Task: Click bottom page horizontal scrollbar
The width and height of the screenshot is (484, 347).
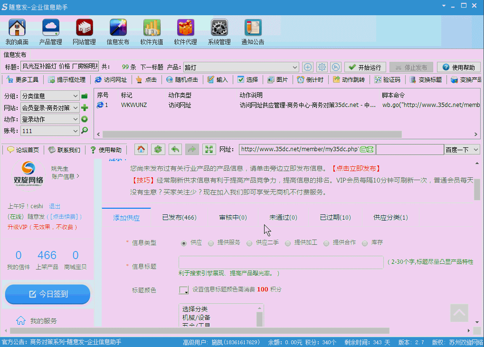Action: pyautogui.click(x=199, y=331)
